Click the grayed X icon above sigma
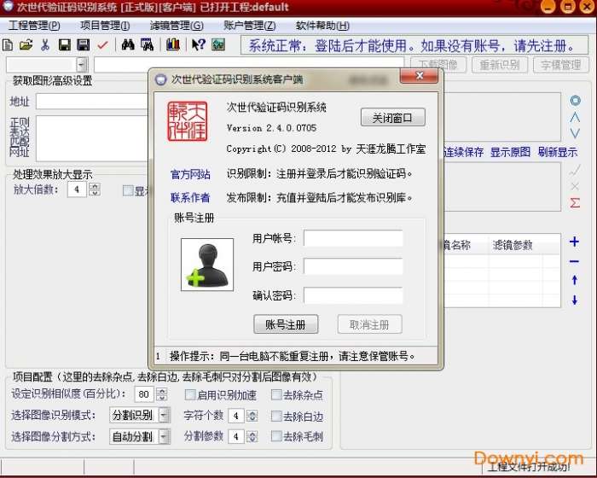Image resolution: width=597 pixels, height=478 pixels. coord(575,186)
